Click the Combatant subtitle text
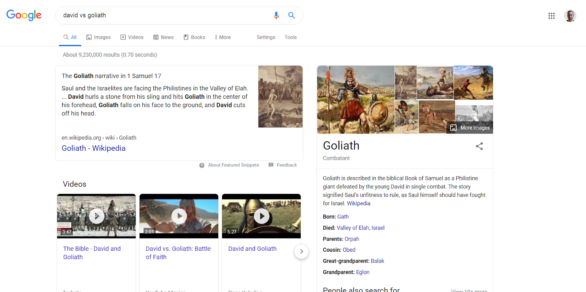This screenshot has height=292, width=586. (336, 158)
